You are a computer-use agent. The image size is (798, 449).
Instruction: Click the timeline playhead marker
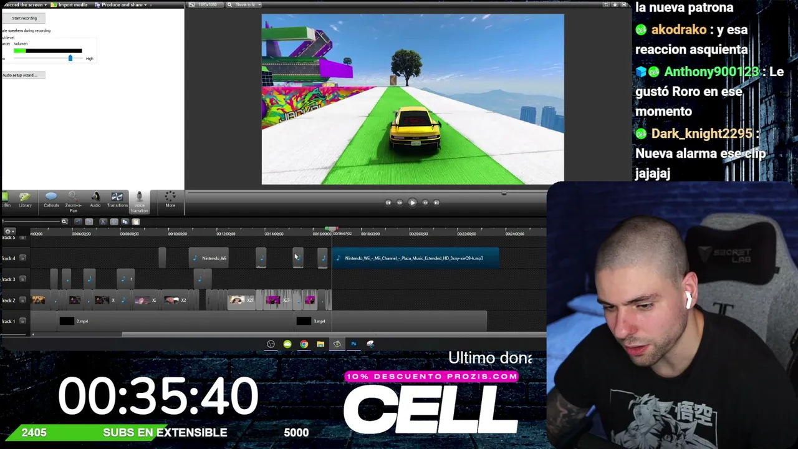[x=332, y=229]
